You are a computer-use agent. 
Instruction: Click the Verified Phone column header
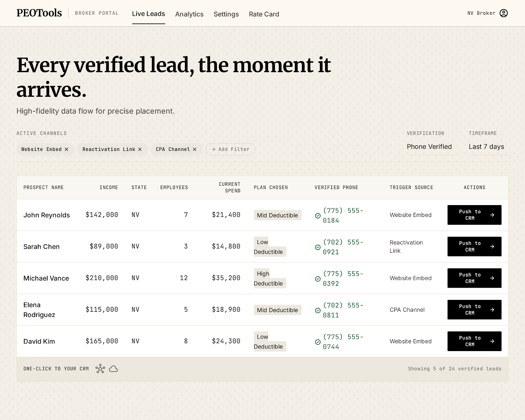click(x=336, y=187)
